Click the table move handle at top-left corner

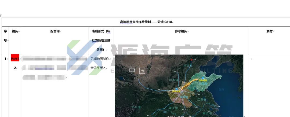[x=1, y=16]
